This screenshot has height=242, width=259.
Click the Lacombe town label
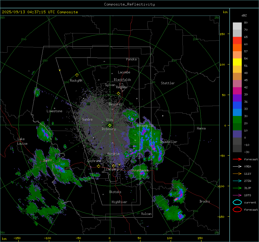click(124, 72)
